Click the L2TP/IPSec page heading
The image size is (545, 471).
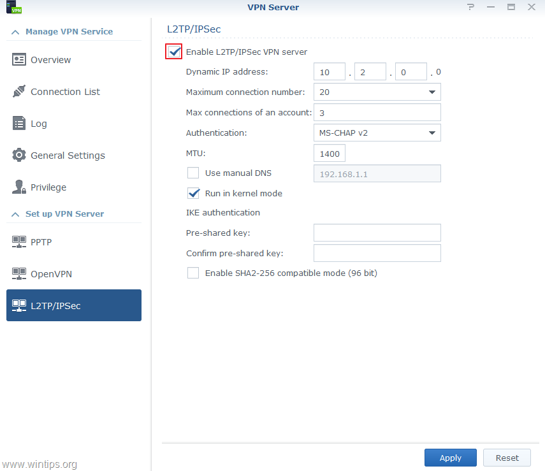[x=194, y=29]
